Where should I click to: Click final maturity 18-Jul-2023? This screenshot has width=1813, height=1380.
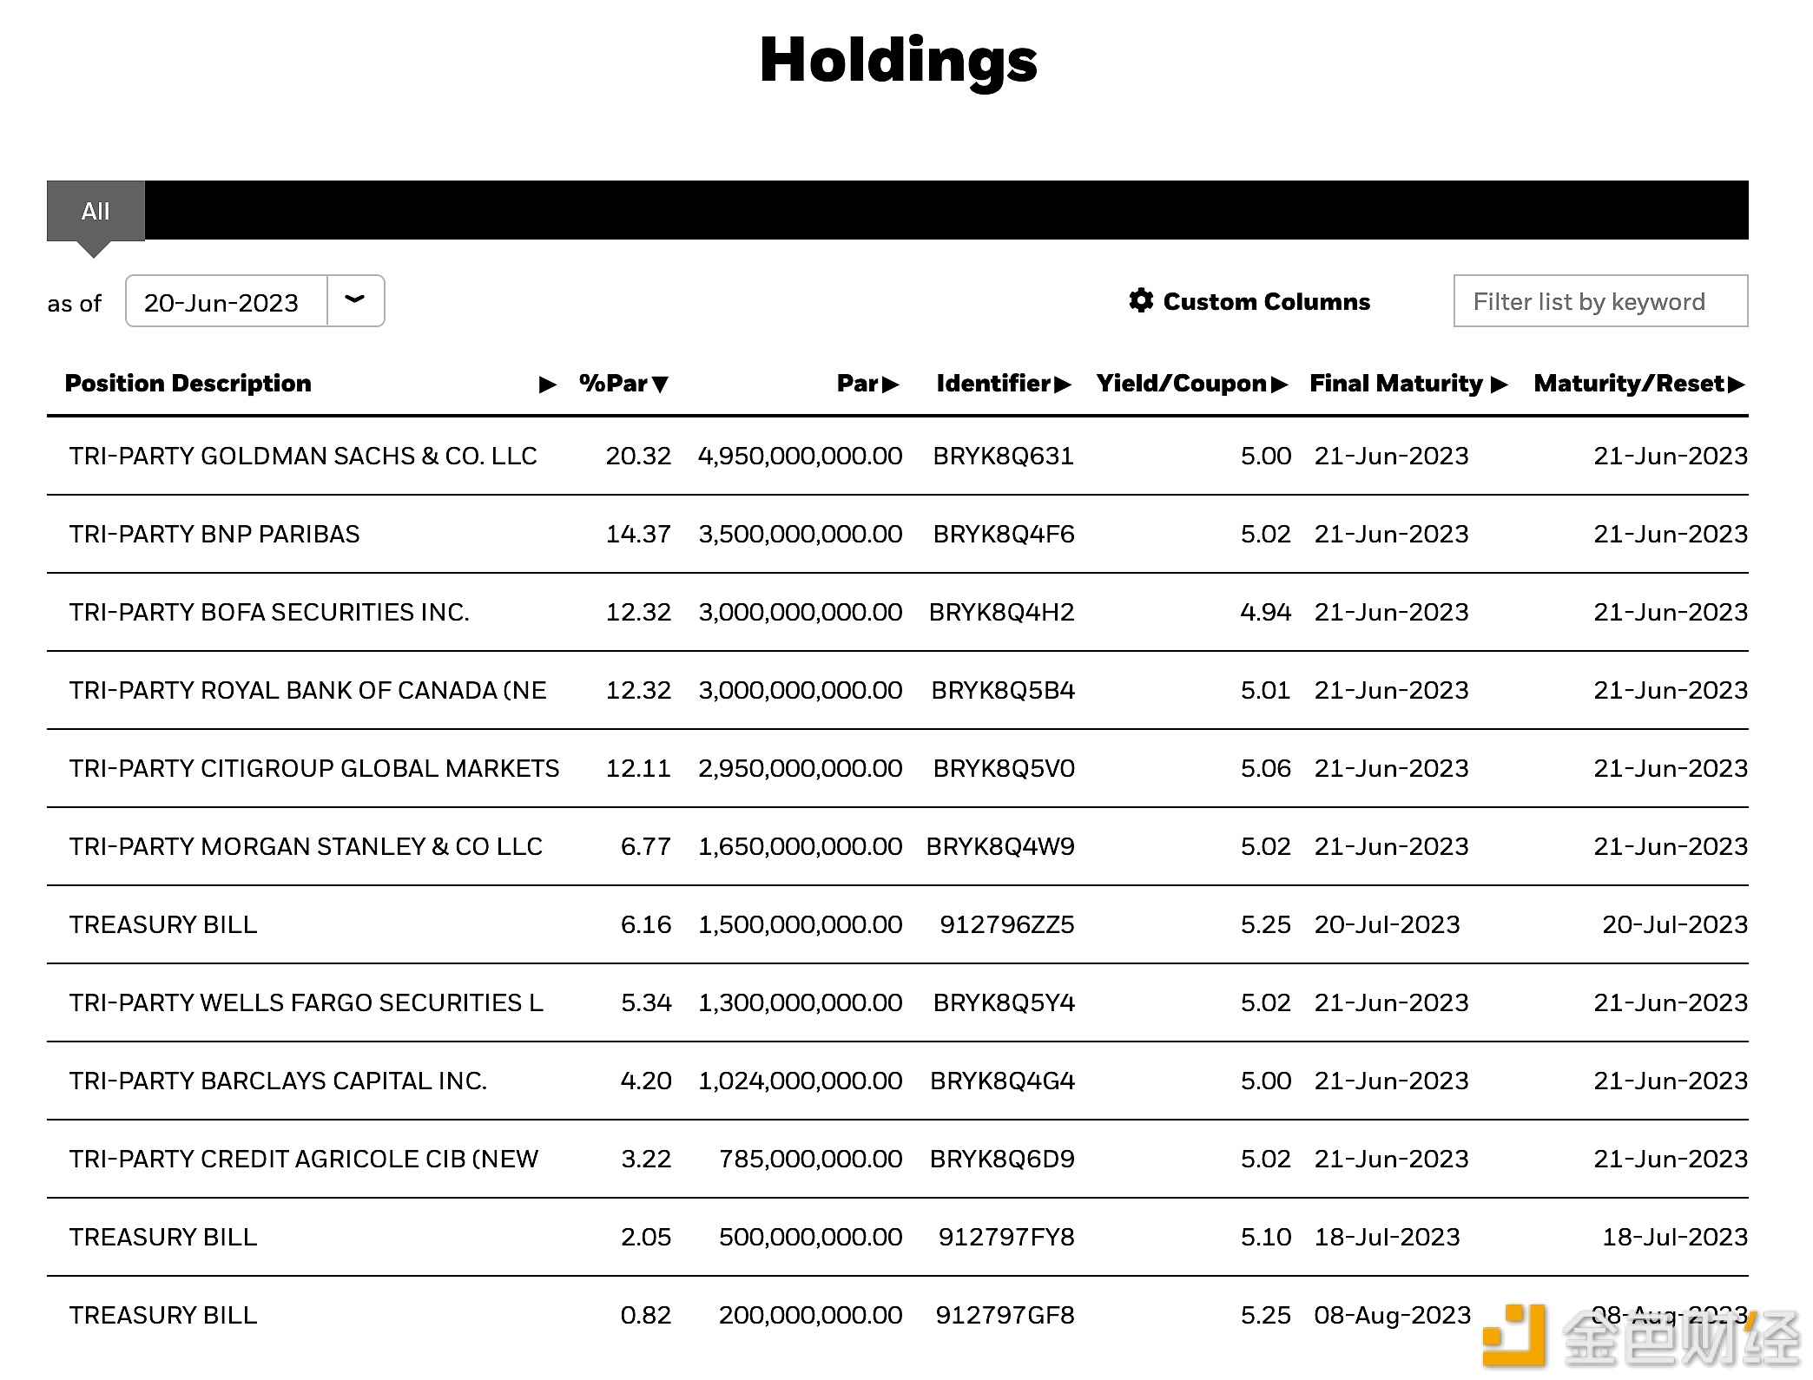1388,1237
